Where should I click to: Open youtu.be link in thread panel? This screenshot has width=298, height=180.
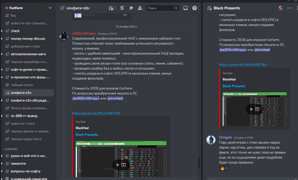243,65
